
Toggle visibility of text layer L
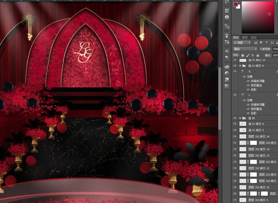(x=235, y=95)
